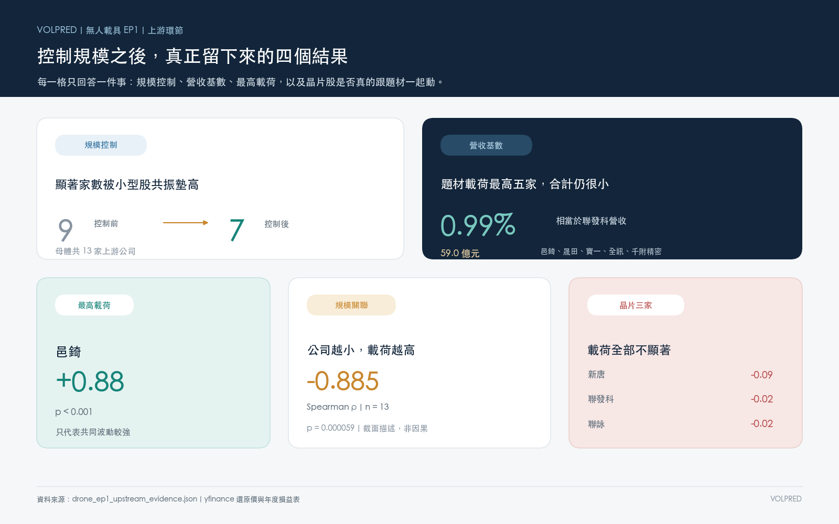Click the text Spearman ρ | n = 13

[x=348, y=407]
